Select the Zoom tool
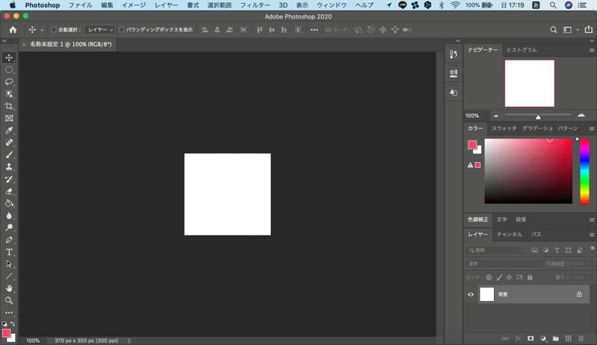 point(9,300)
